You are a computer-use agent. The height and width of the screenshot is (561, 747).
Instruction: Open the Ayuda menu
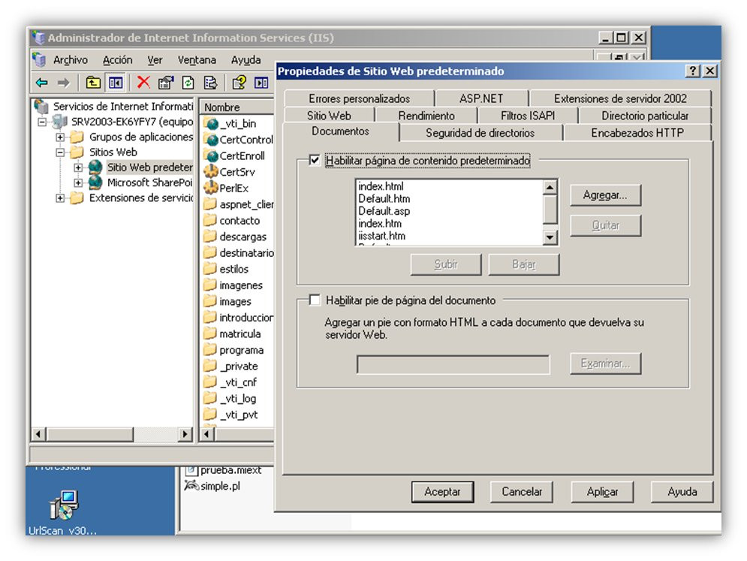pyautogui.click(x=245, y=60)
